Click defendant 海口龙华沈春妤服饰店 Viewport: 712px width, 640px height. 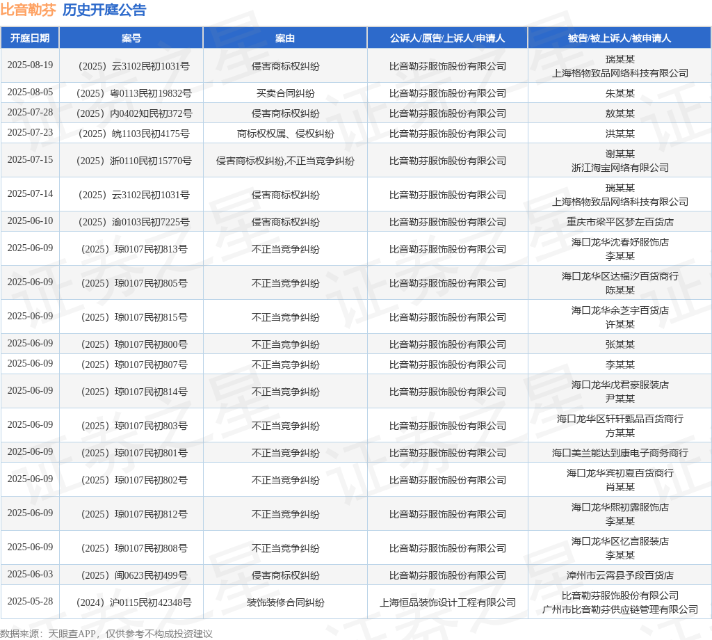point(620,243)
